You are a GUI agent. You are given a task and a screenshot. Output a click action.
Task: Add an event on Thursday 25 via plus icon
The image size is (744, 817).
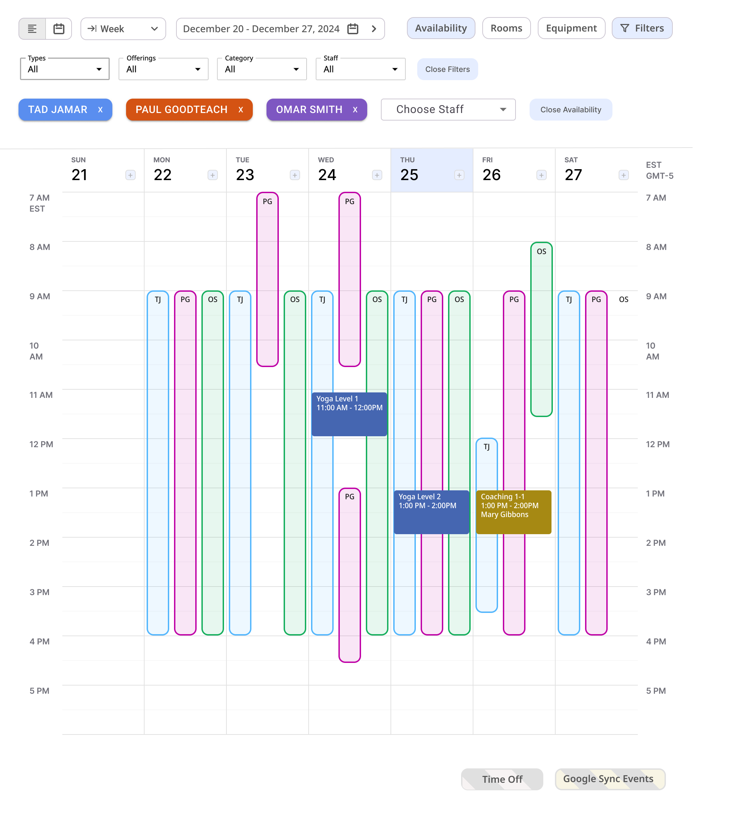[x=459, y=175]
